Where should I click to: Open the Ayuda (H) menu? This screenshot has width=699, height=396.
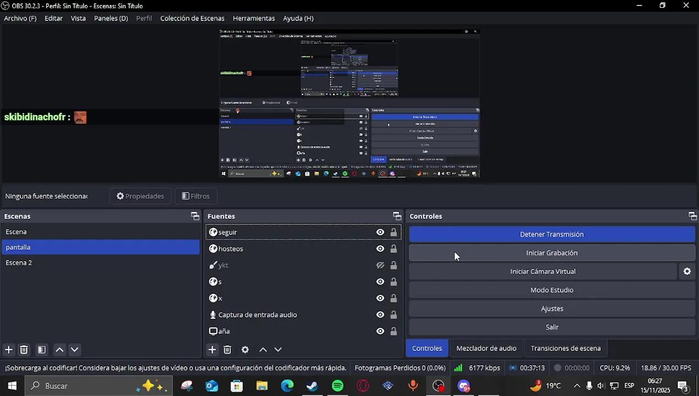[x=298, y=18]
